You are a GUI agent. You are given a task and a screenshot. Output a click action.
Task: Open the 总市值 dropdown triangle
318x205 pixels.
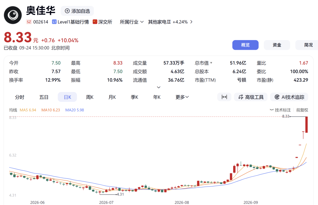(x=211, y=63)
